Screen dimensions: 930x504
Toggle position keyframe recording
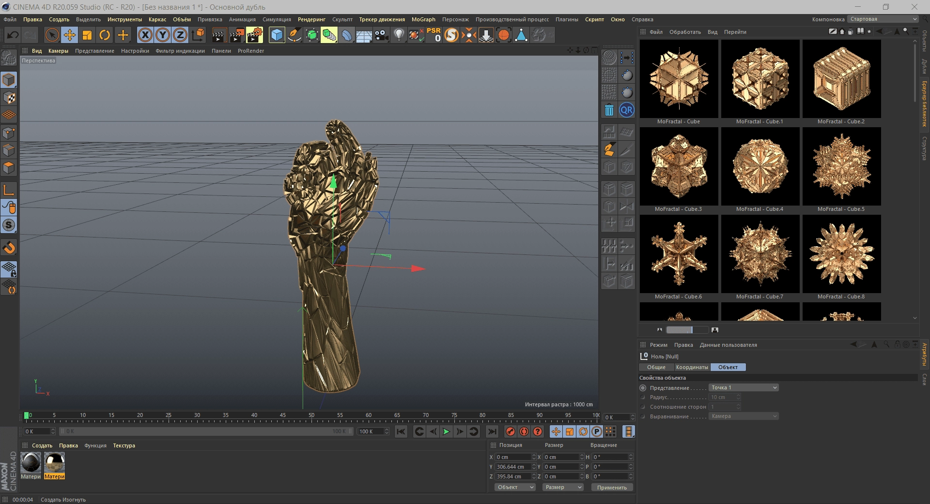[x=556, y=431]
